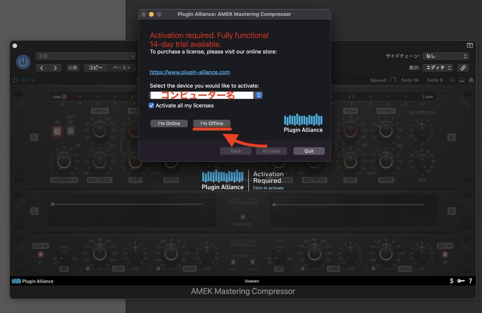Toggle the left SCF IN button

[41, 254]
